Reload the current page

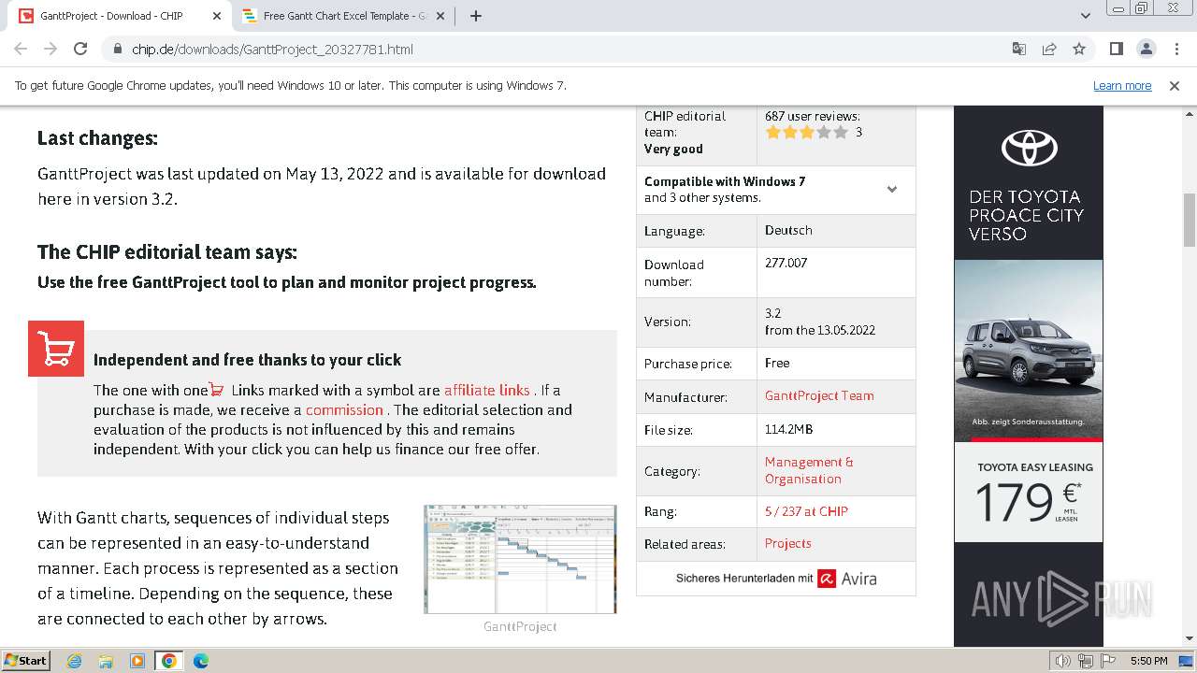pyautogui.click(x=80, y=49)
